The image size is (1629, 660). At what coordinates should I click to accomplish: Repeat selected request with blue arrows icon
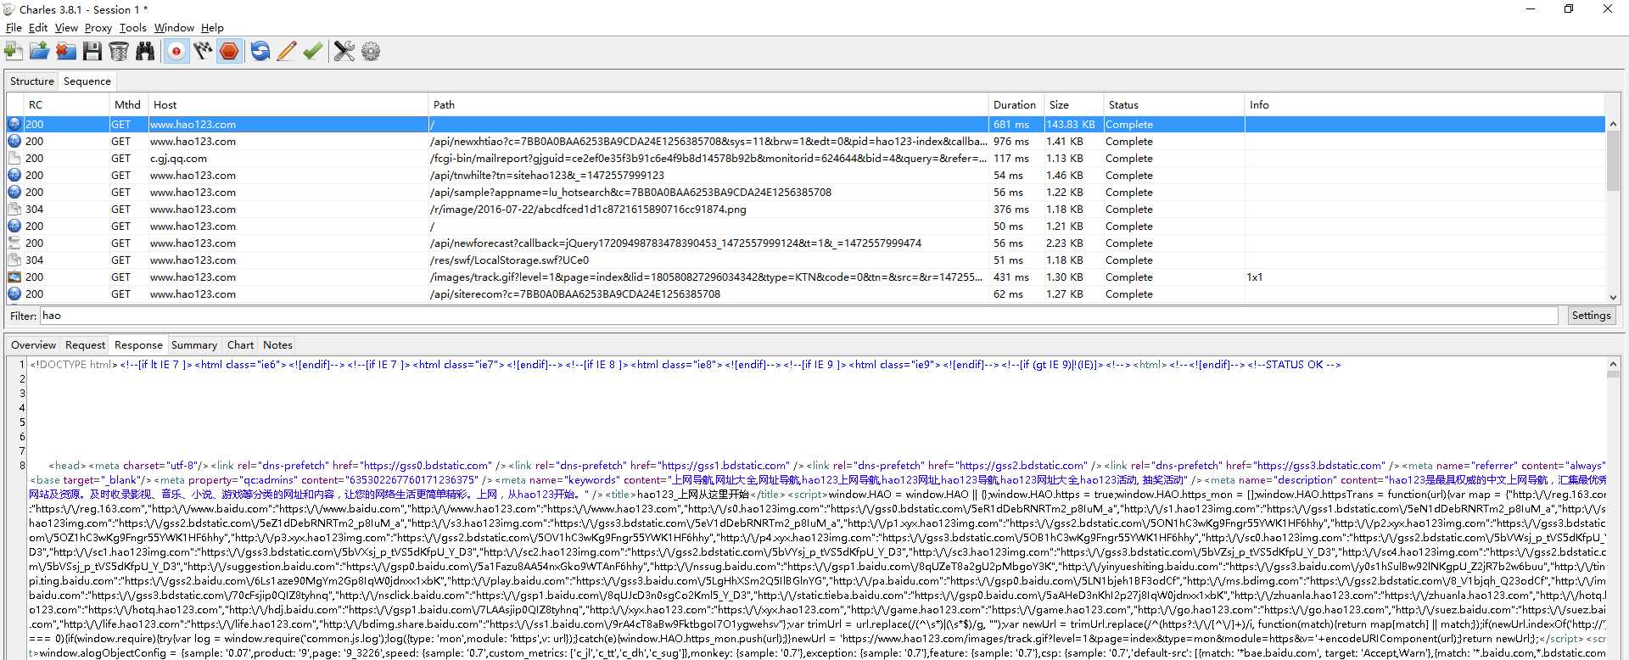coord(260,52)
